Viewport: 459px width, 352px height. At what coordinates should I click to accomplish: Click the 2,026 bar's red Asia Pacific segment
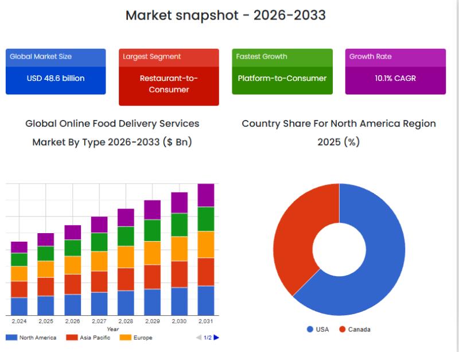click(x=72, y=284)
